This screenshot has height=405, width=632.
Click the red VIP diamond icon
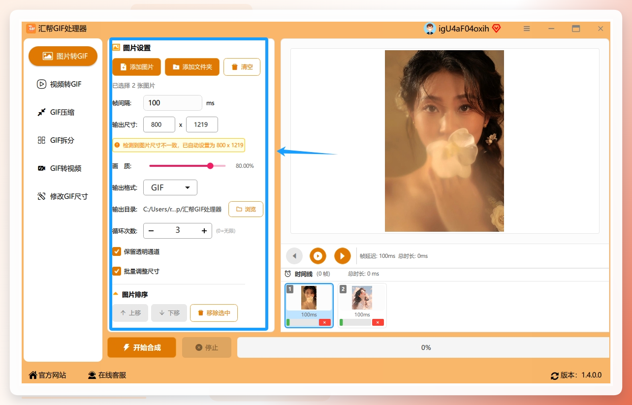(496, 29)
